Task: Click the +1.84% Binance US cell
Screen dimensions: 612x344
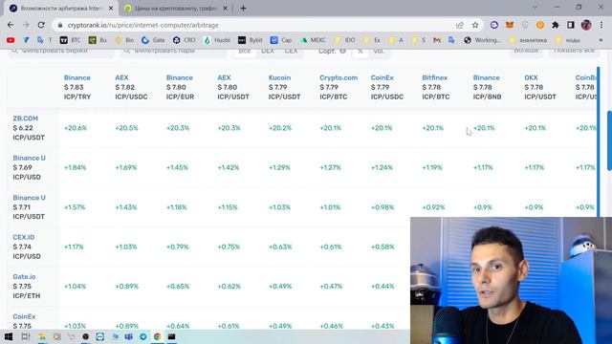Action: (75, 167)
